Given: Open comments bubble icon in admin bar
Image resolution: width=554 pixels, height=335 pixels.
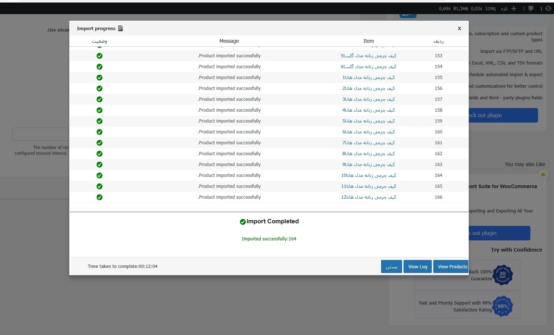Looking at the screenshot, I should coord(531,8).
